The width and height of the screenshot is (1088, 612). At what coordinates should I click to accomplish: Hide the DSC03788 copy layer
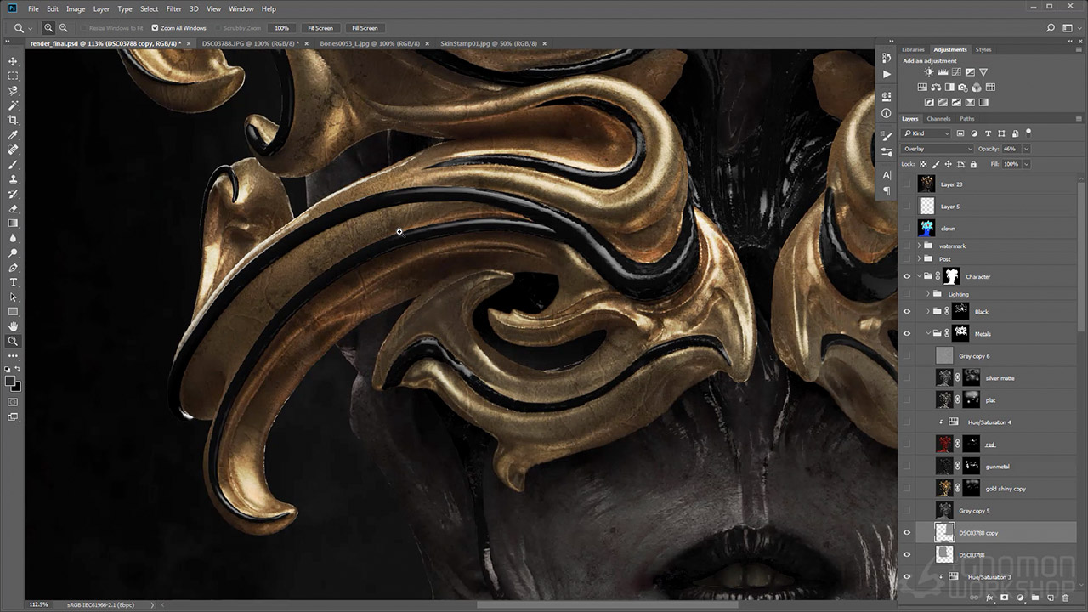(906, 533)
